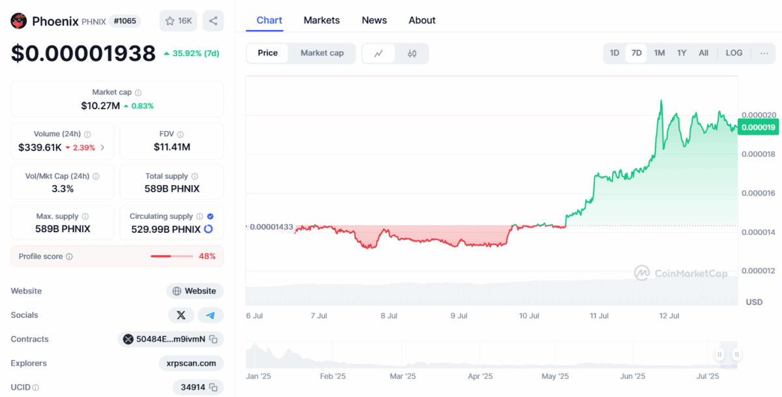782x397 pixels.
Task: Select the line chart view icon
Action: [379, 53]
